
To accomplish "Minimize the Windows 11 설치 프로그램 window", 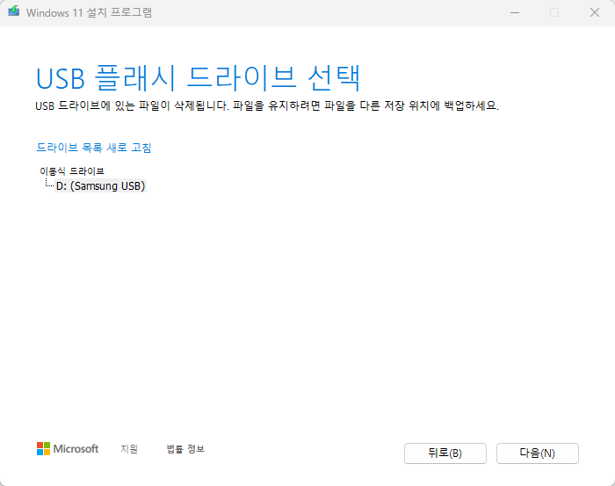I will pyautogui.click(x=515, y=12).
